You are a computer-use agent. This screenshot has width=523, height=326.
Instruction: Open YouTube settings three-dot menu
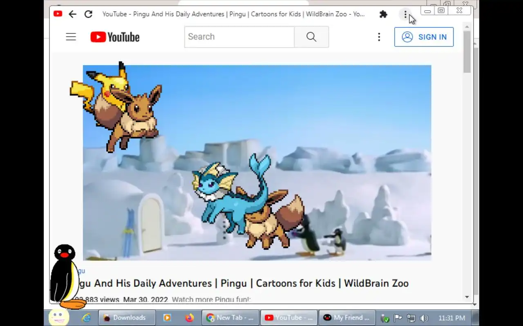[379, 37]
